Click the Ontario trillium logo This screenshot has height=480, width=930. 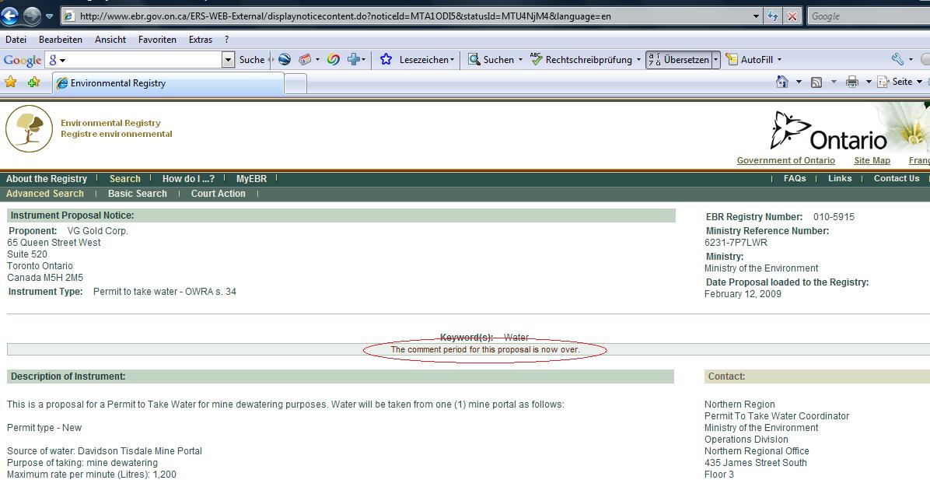829,131
